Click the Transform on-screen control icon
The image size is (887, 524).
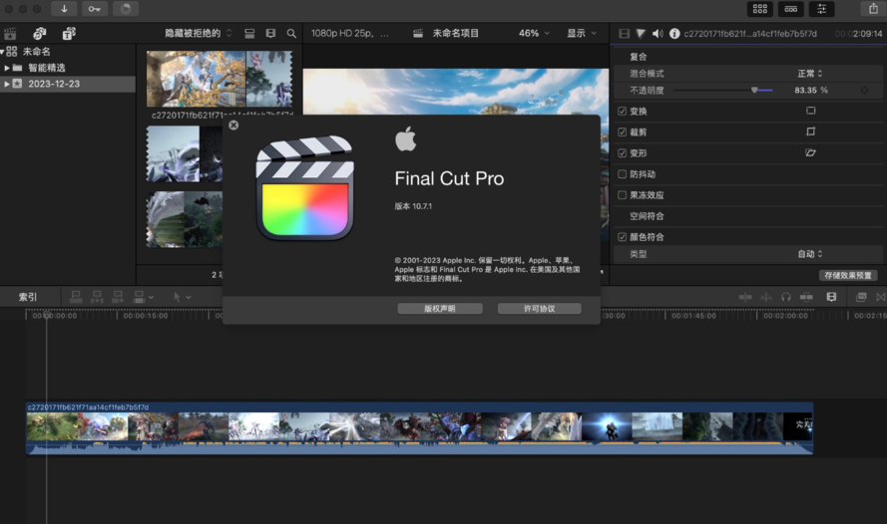pos(810,111)
